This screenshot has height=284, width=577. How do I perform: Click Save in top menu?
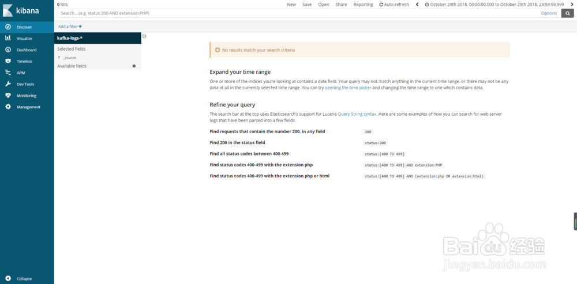(x=307, y=5)
